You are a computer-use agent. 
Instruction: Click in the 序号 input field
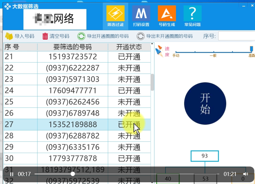(236, 36)
